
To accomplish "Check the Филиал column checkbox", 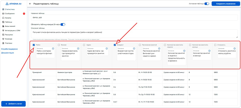I will click(x=59, y=45).
